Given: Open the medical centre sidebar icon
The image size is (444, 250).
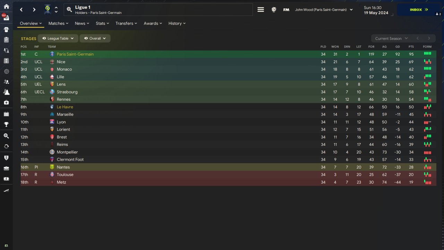Looking at the screenshot, I should point(6,102).
